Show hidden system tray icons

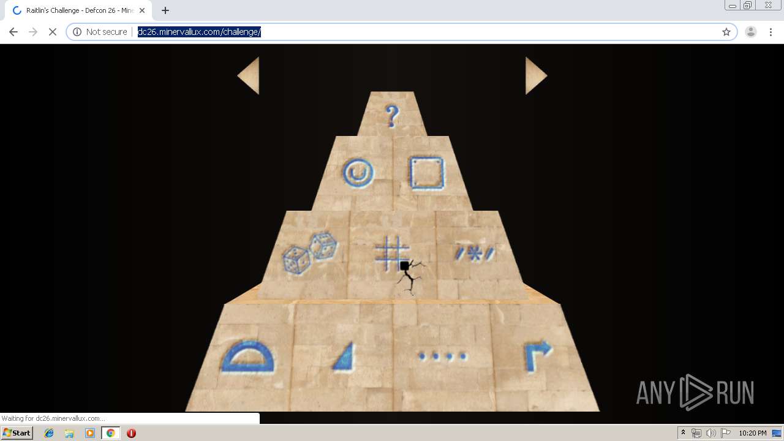click(683, 433)
